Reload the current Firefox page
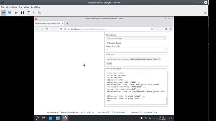The image size is (216, 121). click(x=47, y=29)
